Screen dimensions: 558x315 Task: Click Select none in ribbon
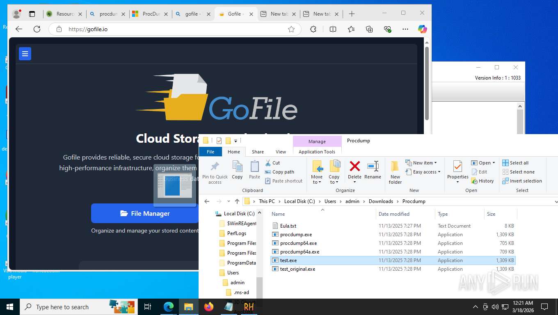(x=518, y=172)
